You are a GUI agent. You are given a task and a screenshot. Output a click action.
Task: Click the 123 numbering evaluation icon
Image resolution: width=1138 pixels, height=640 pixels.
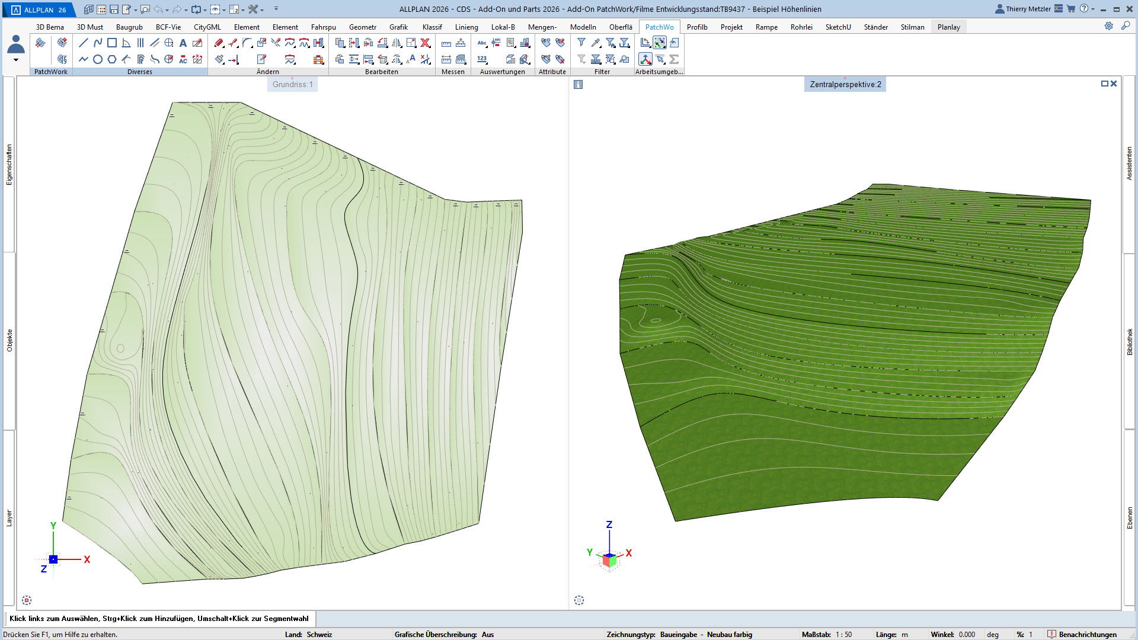(482, 59)
